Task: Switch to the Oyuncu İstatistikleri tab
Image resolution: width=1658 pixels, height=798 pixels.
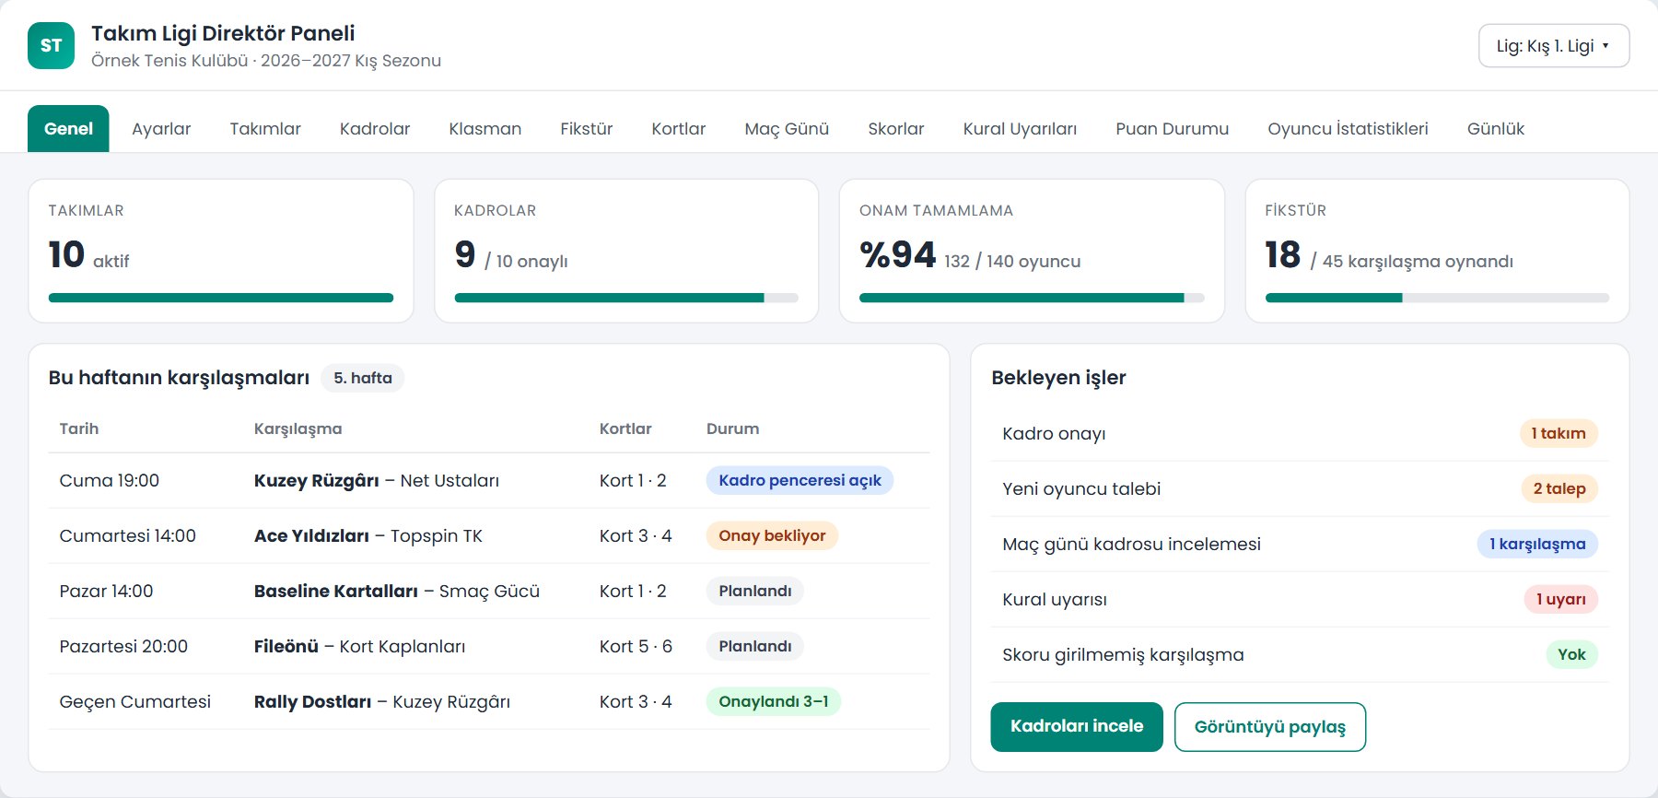Action: [1348, 129]
